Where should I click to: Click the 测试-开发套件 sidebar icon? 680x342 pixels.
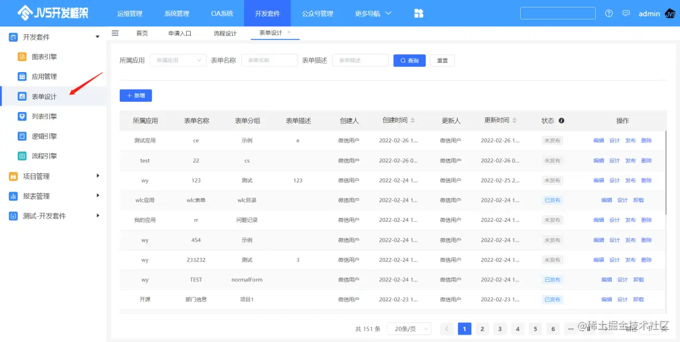(13, 216)
